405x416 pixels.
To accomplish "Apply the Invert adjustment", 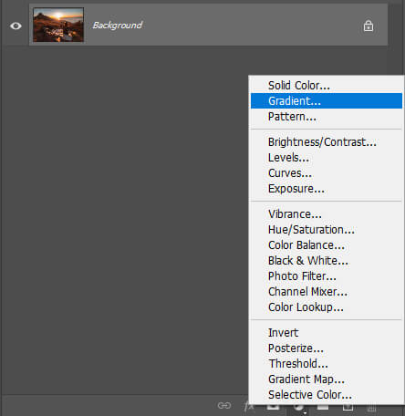I will point(283,333).
